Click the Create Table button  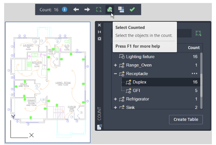[186, 119]
